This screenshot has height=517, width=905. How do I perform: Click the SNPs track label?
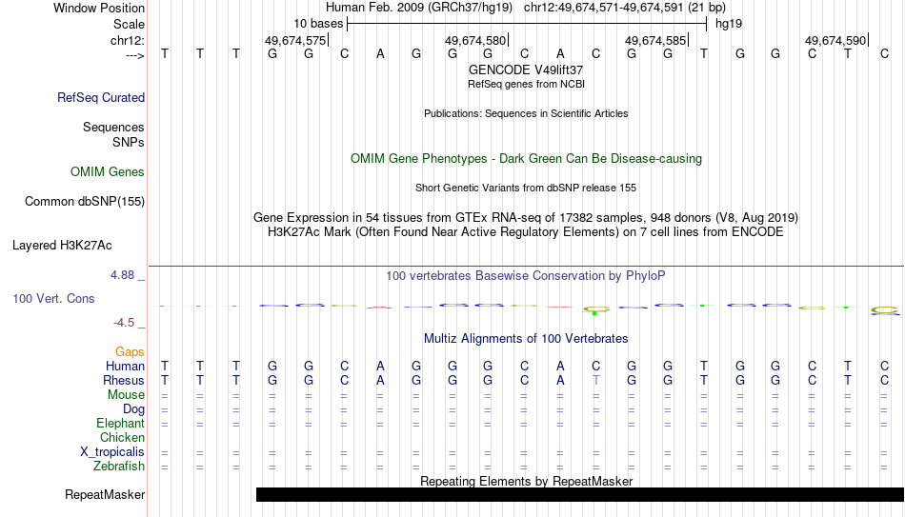click(x=129, y=143)
